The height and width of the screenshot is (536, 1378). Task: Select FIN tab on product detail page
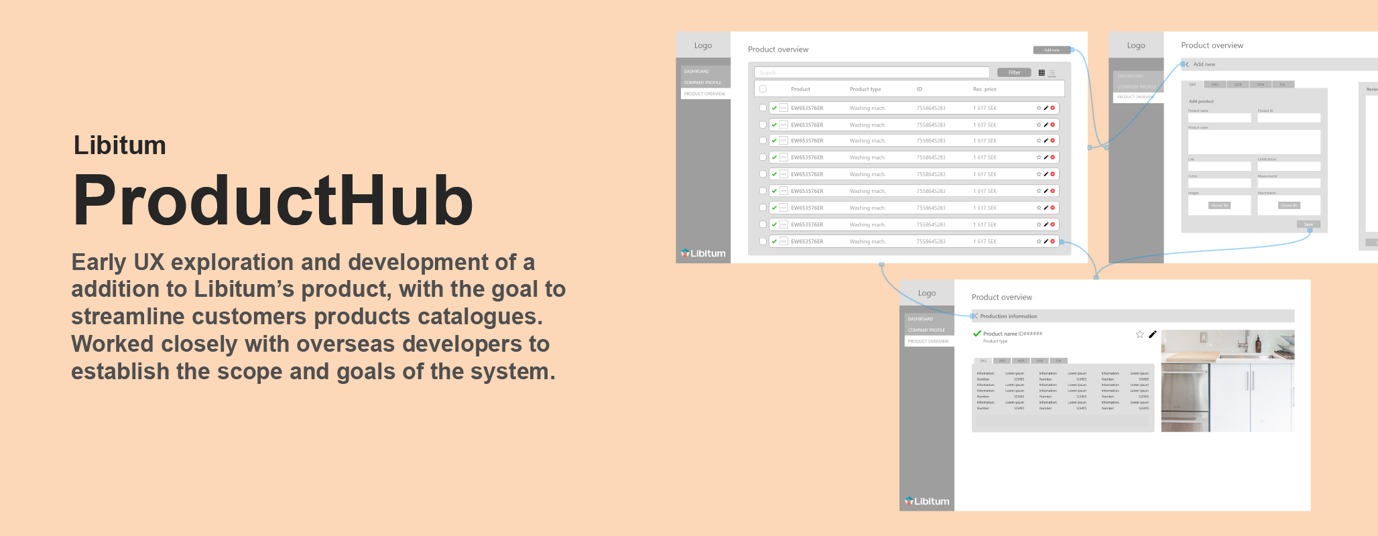[1058, 360]
